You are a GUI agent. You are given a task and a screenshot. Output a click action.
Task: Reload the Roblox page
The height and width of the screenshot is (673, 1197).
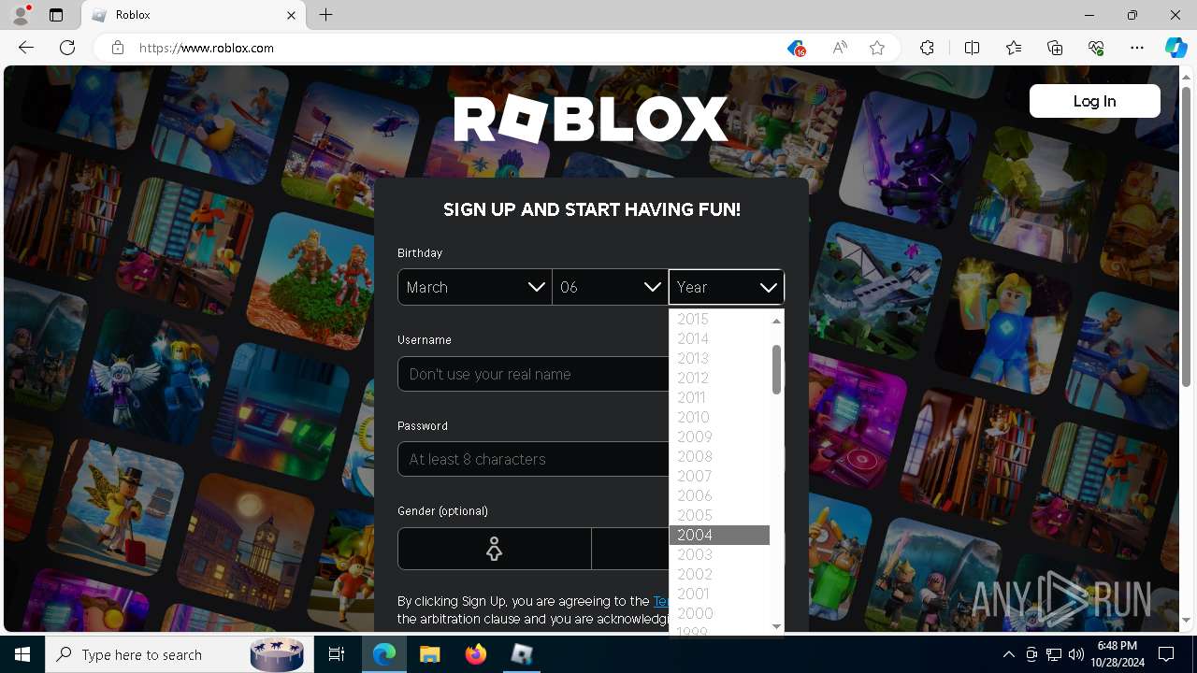pos(67,48)
